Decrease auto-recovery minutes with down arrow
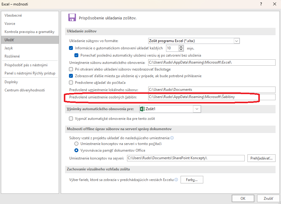The height and width of the screenshot is (204, 281). coord(181,50)
